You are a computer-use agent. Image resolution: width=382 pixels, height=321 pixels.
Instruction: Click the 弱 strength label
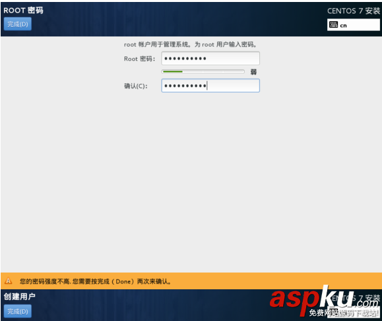click(253, 72)
